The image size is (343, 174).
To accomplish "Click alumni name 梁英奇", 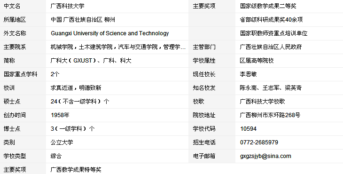I will (293, 88).
